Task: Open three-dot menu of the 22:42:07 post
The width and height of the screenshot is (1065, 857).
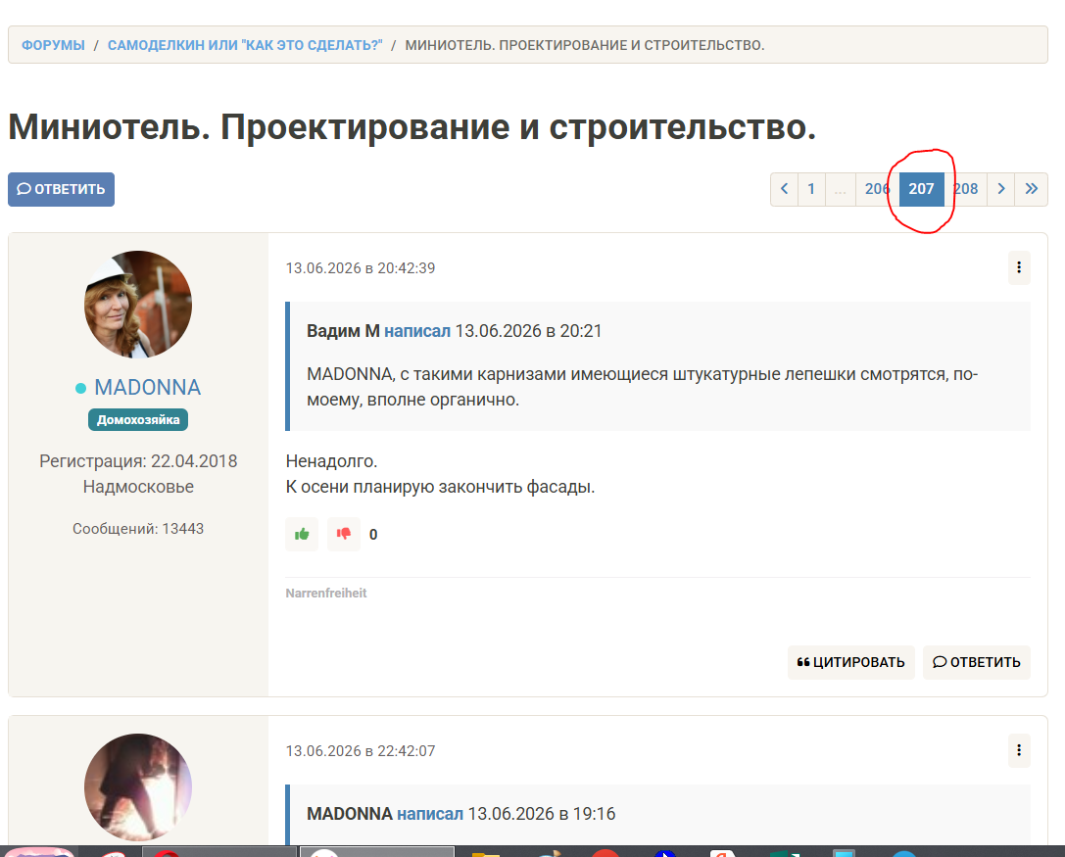Action: 1019,750
